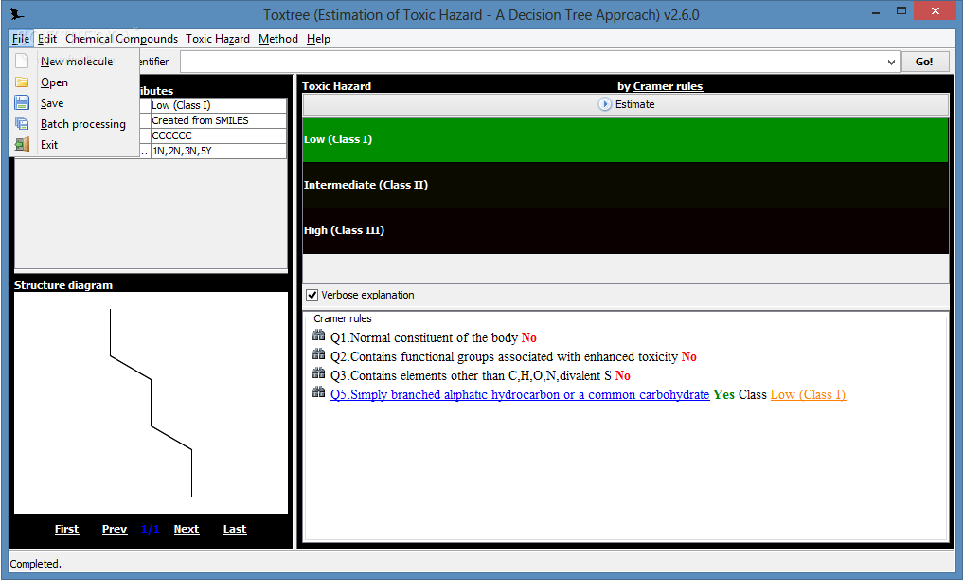Click 'Q1.Normal constituent of the body' text

[x=424, y=337]
